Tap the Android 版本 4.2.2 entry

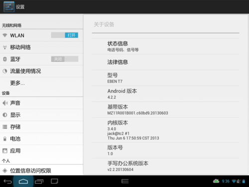tap(165, 94)
